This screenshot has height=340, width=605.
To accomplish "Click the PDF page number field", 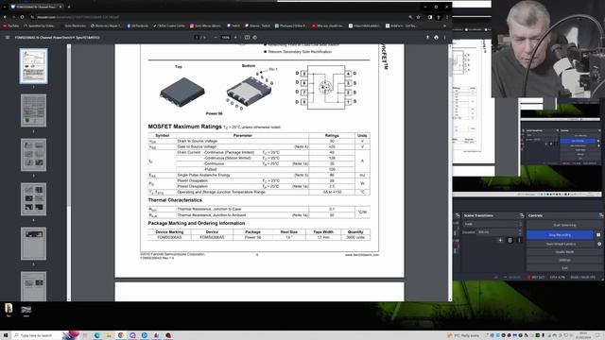I will [x=197, y=38].
